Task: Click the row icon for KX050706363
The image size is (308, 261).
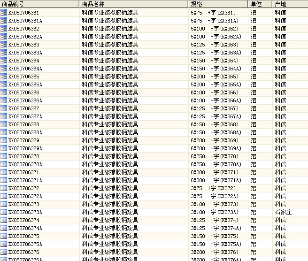Action: [4, 45]
